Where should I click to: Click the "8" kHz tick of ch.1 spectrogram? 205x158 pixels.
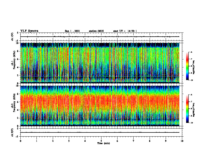[x=18, y=51]
